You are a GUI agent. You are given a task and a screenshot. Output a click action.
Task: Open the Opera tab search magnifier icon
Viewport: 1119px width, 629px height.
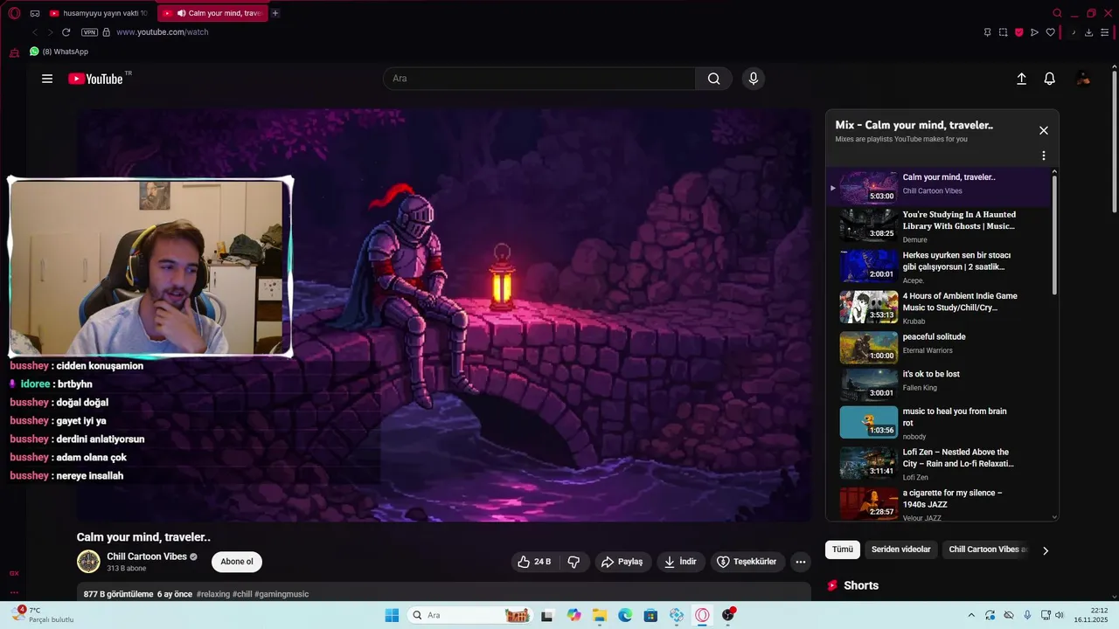(x=1057, y=13)
